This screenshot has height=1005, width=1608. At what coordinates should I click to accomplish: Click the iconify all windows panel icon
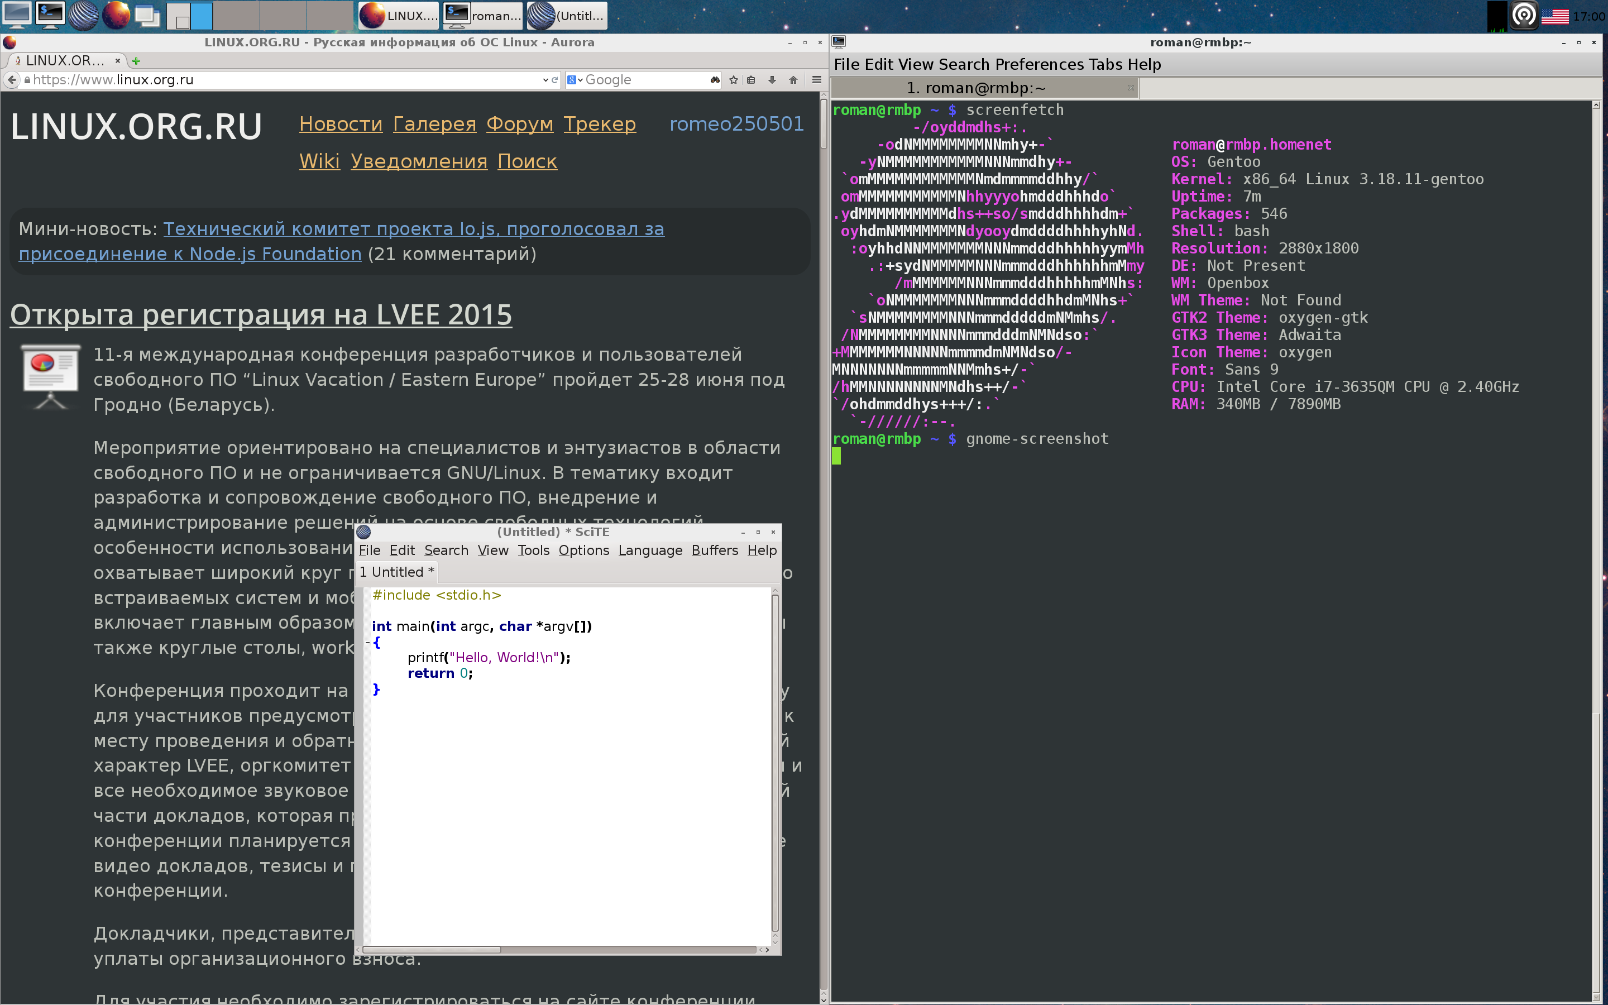pos(147,15)
